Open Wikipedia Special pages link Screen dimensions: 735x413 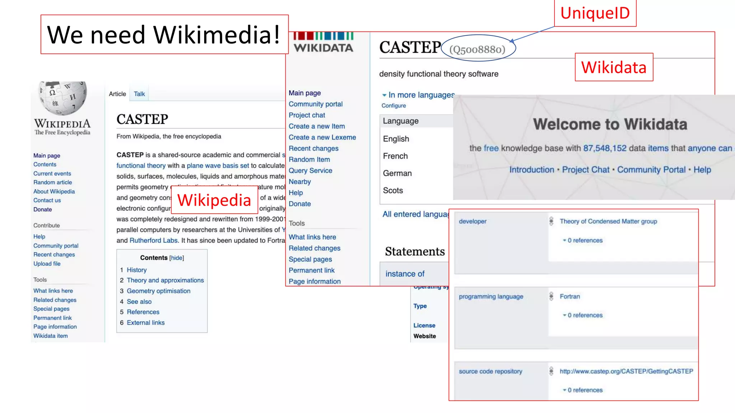click(51, 309)
